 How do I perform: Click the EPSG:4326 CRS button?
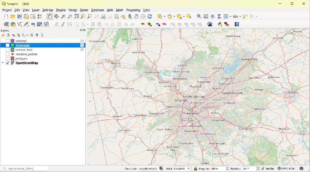pyautogui.click(x=286, y=168)
